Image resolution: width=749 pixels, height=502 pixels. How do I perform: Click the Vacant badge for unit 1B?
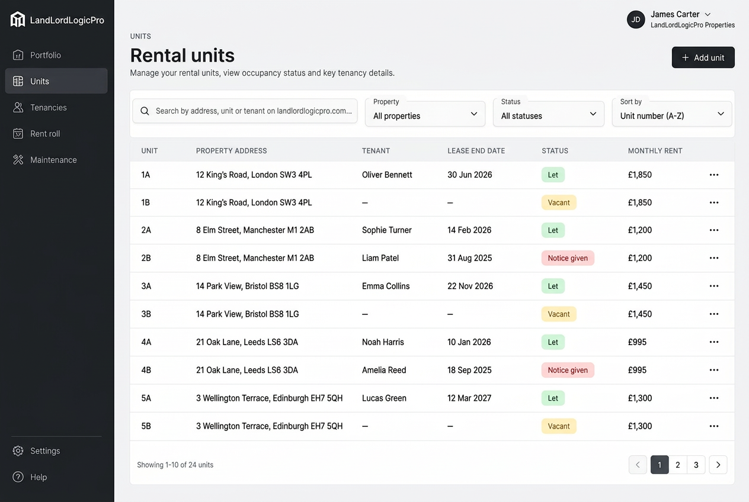559,202
